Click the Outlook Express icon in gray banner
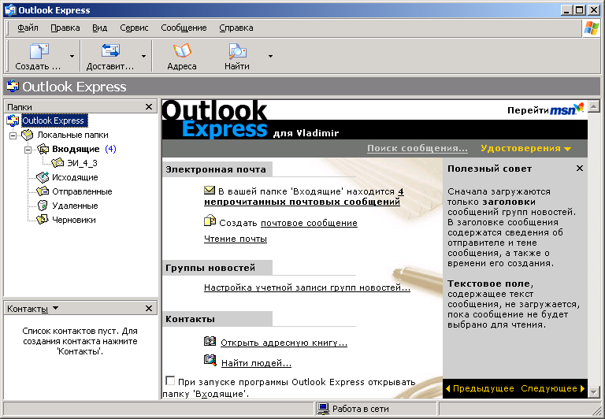This screenshot has height=419, width=605. (x=13, y=87)
